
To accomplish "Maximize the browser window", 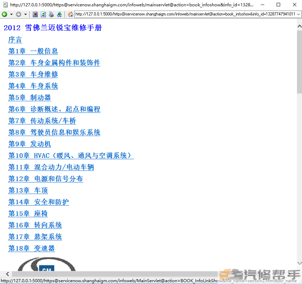I will click(x=278, y=5).
